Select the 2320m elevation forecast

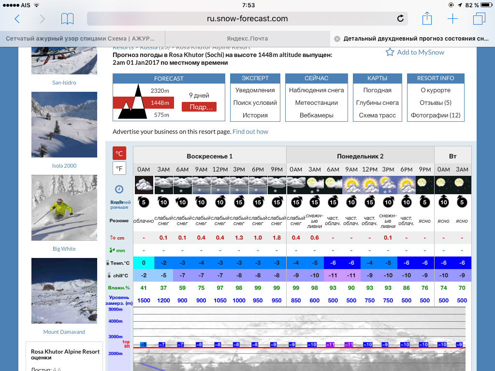[x=160, y=91]
